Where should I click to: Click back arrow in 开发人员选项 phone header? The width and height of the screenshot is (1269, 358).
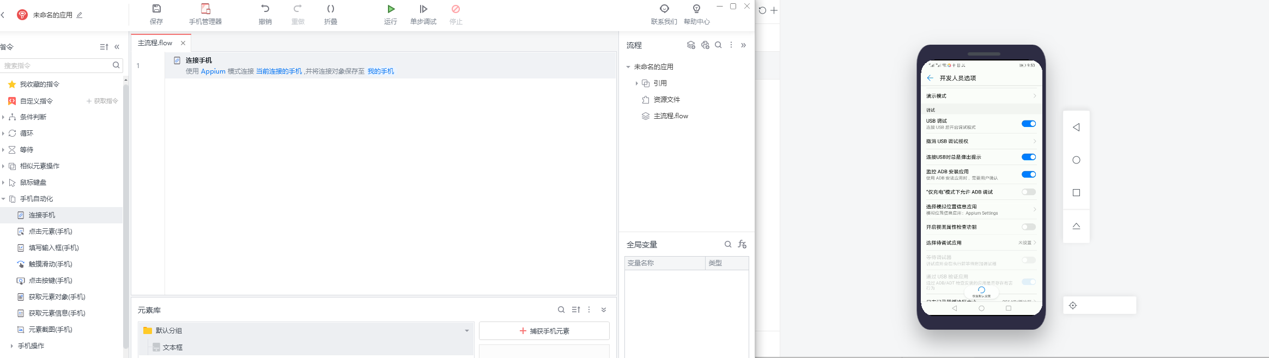click(930, 78)
